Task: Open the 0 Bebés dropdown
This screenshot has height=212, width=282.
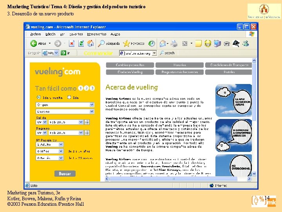Action: click(61, 158)
